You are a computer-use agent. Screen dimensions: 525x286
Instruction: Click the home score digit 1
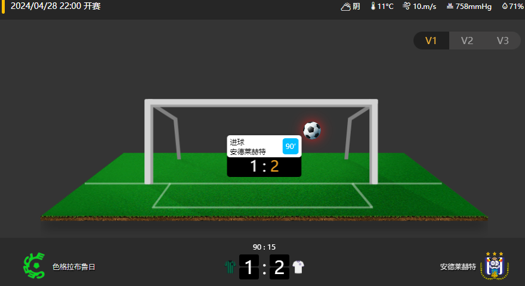pyautogui.click(x=249, y=267)
